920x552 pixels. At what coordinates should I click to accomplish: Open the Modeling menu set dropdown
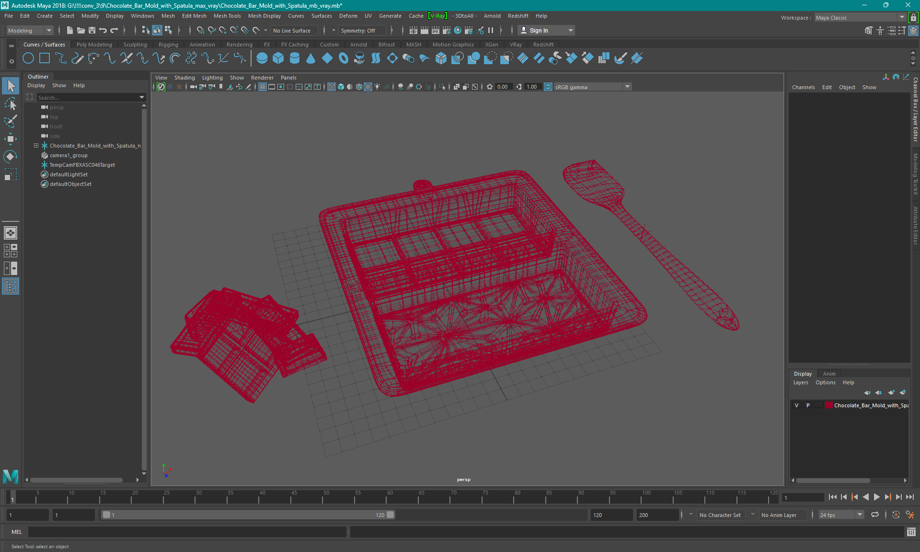(30, 31)
